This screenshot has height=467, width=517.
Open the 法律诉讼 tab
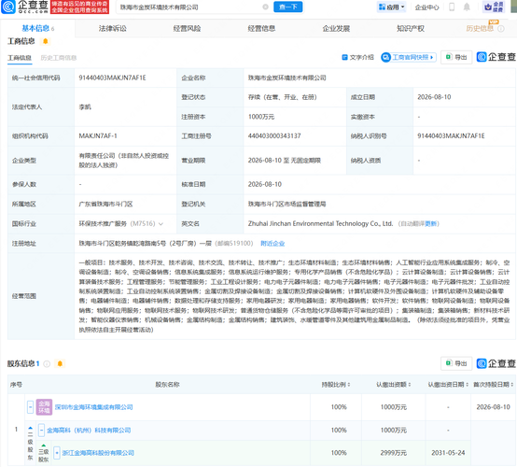[x=112, y=29]
